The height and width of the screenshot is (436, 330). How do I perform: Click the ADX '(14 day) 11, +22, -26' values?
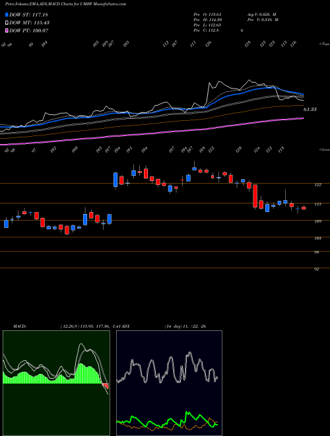tap(185, 326)
